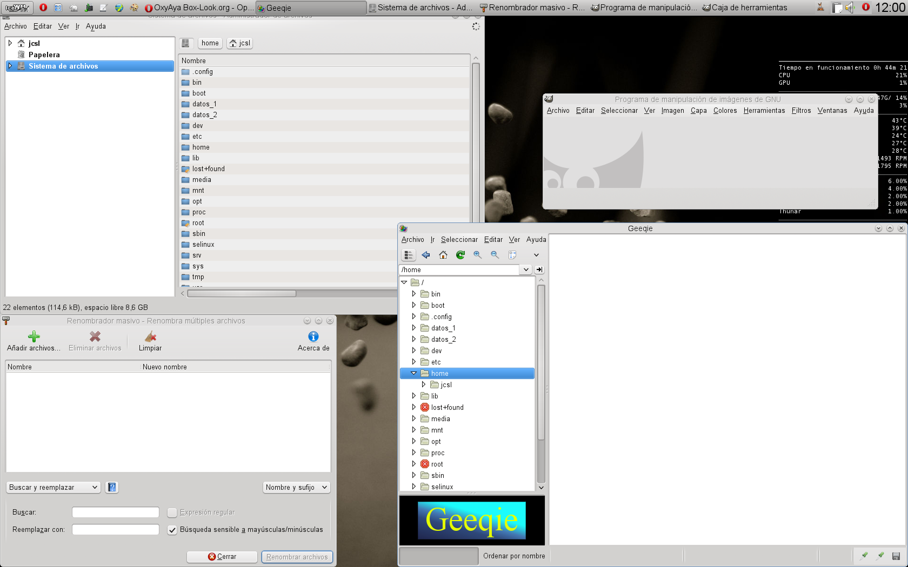
Task: Expand jcsl in Thunar's sidebar tree
Action: [x=10, y=43]
